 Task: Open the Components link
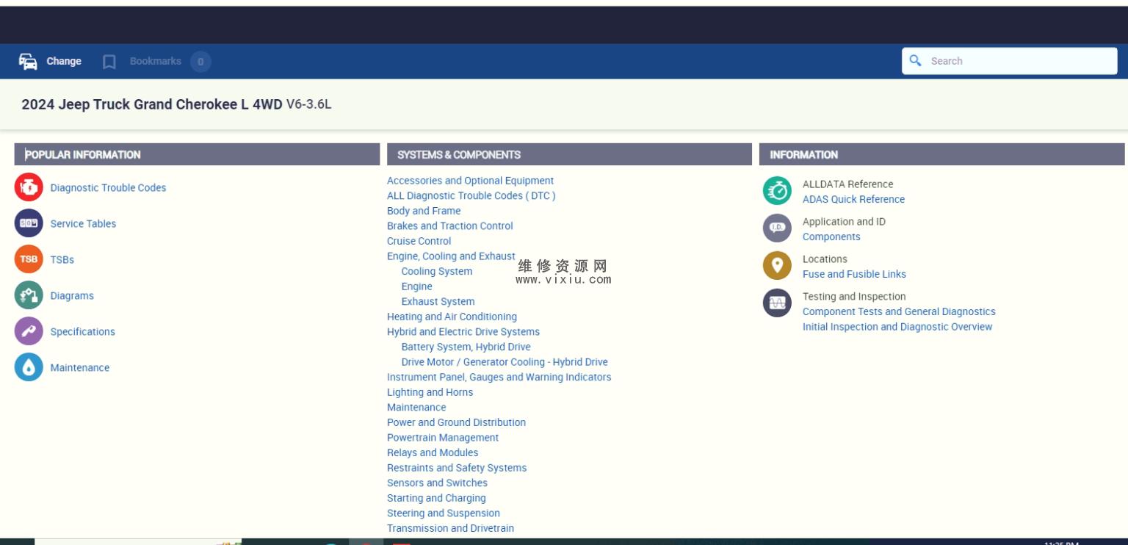831,237
